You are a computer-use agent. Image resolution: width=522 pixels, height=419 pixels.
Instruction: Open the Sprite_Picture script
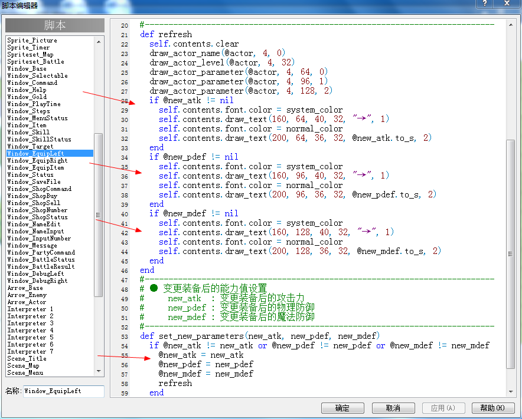[32, 40]
